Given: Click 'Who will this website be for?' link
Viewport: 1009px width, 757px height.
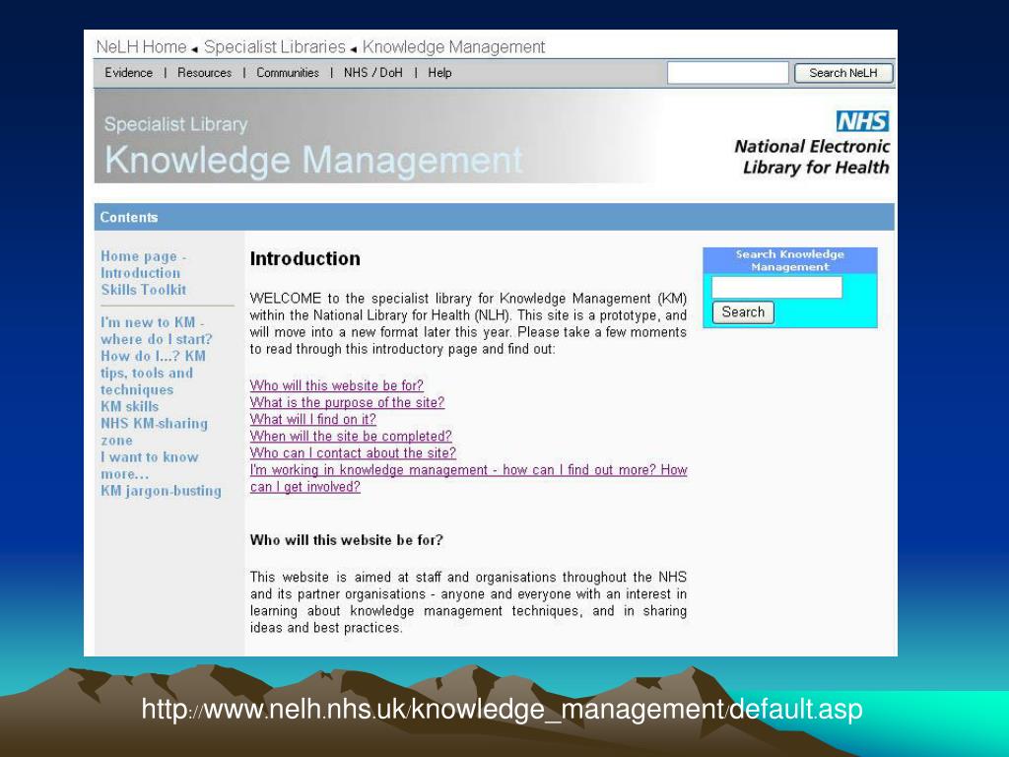Looking at the screenshot, I should tap(337, 385).
